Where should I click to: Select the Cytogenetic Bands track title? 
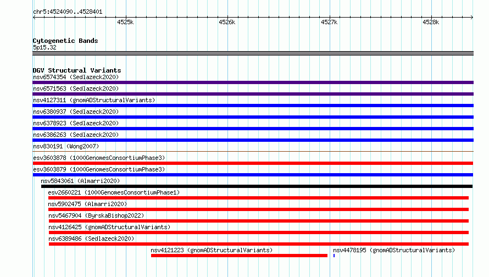(x=65, y=41)
